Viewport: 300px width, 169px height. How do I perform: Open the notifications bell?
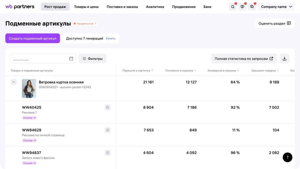click(x=233, y=7)
